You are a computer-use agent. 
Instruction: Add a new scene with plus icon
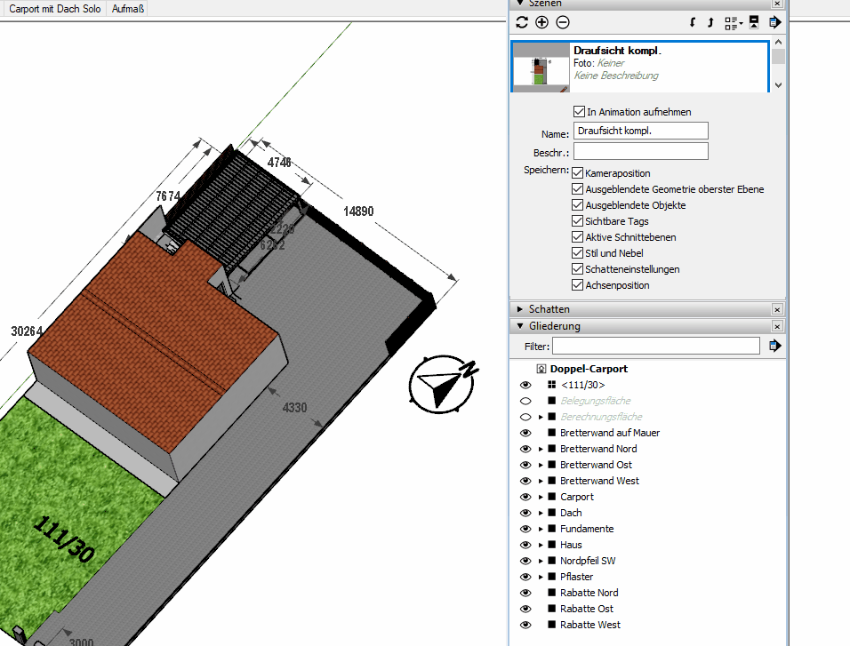click(541, 22)
